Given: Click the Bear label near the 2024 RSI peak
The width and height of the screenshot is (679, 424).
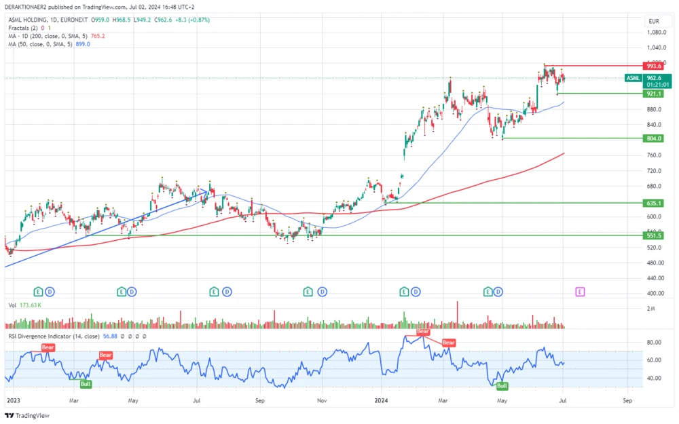Looking at the screenshot, I should pos(422,332).
